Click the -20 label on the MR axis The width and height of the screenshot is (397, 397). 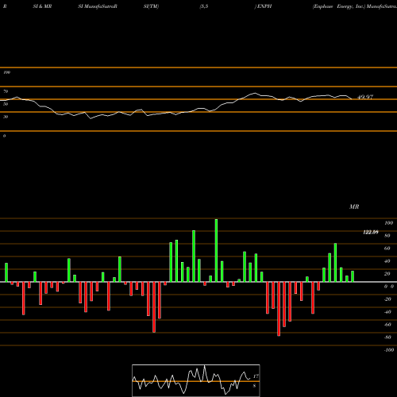pos(387,299)
